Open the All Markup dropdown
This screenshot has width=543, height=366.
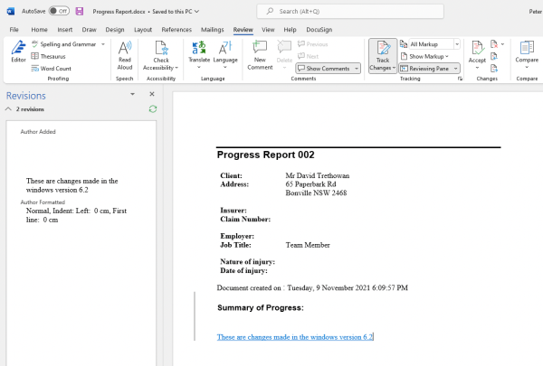pyautogui.click(x=430, y=44)
